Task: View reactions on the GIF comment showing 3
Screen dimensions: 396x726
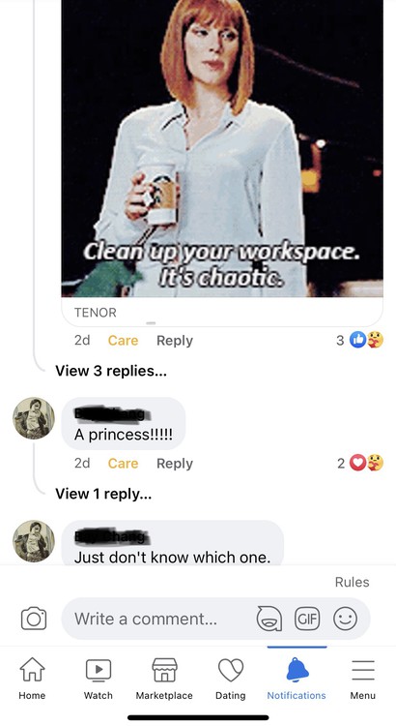Action: (360, 341)
